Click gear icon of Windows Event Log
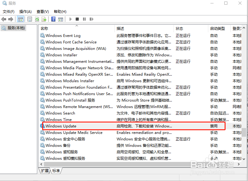This screenshot has width=248, height=181. (42, 35)
